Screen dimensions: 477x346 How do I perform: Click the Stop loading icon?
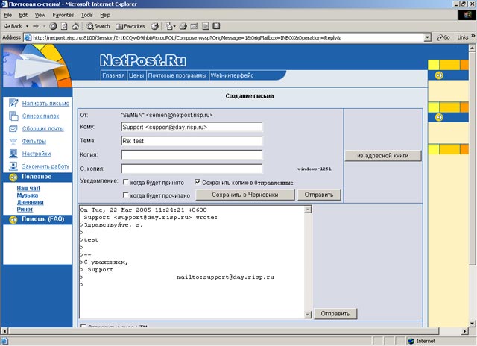(53, 26)
